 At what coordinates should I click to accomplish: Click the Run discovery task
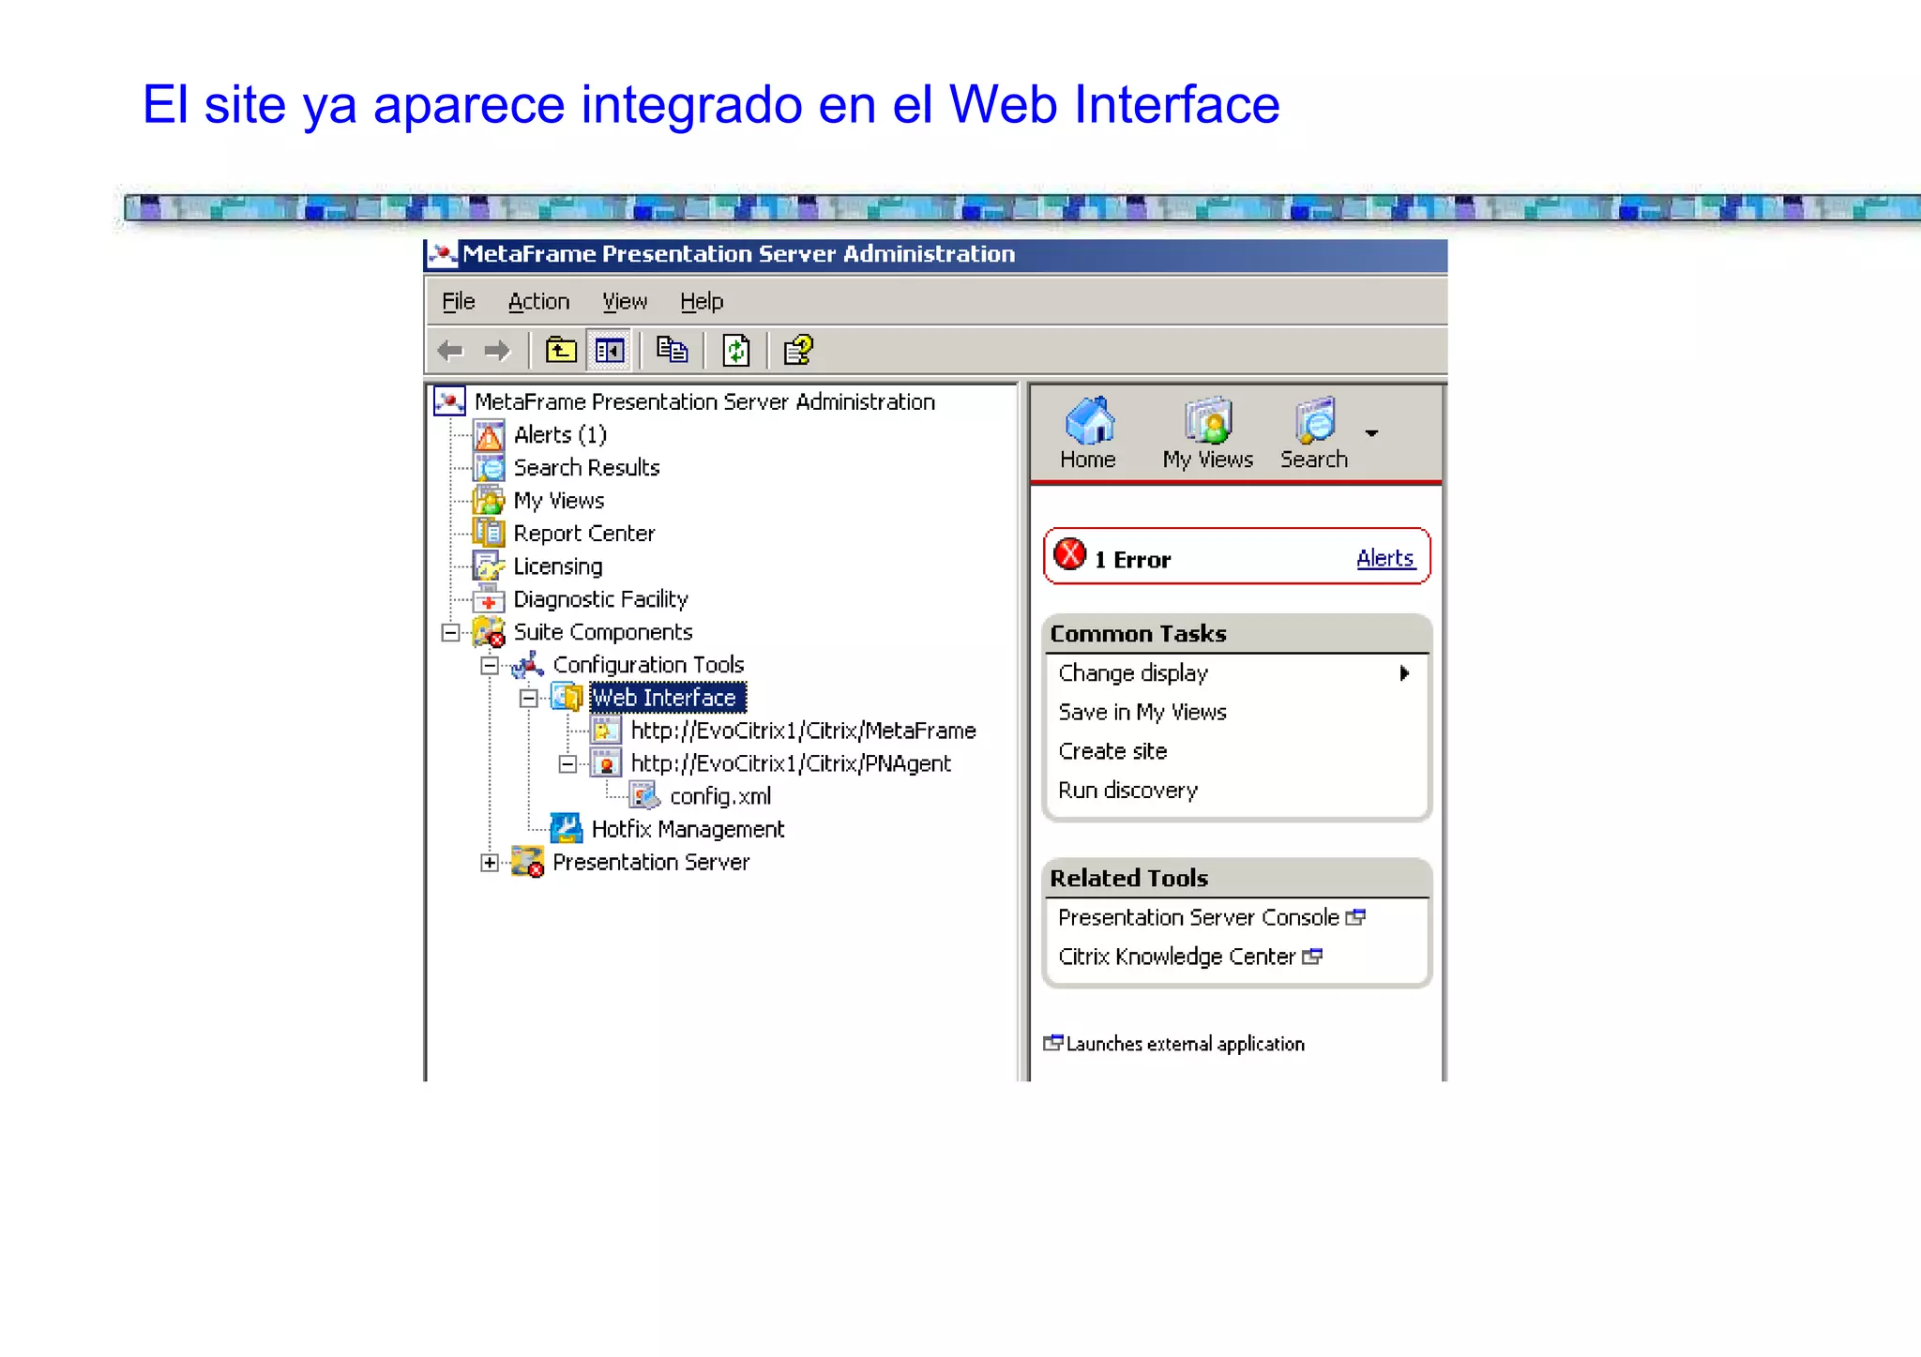(x=1128, y=791)
